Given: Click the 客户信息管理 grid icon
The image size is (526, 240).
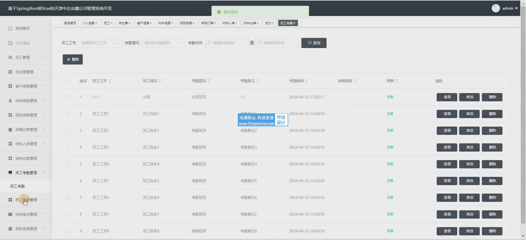Looking at the screenshot, I should coord(10,86).
